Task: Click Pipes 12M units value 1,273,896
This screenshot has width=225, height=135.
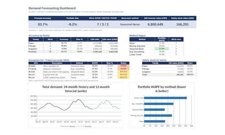Action: tap(95, 43)
